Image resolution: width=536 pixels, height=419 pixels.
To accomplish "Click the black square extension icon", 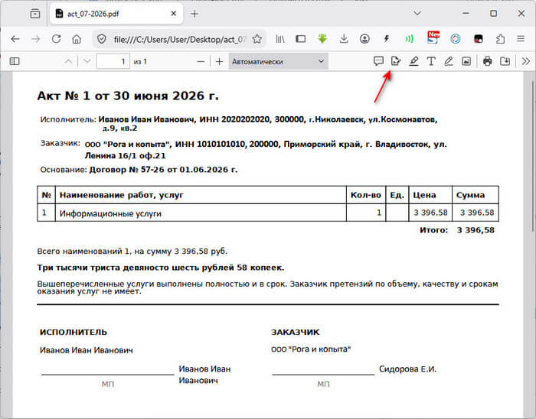I will 479,39.
